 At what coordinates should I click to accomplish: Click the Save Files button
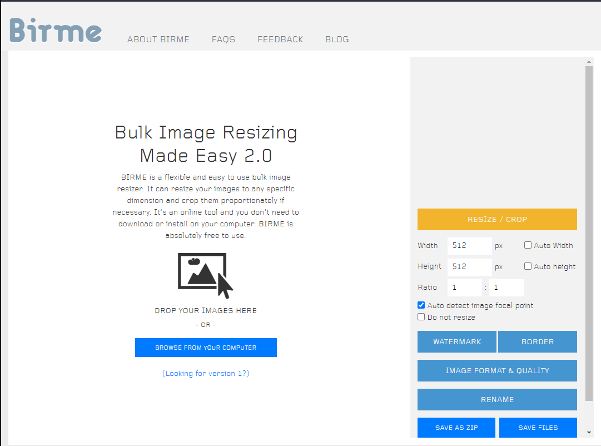pos(538,428)
